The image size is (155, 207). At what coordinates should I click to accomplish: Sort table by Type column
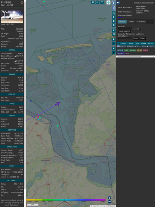[137, 43]
